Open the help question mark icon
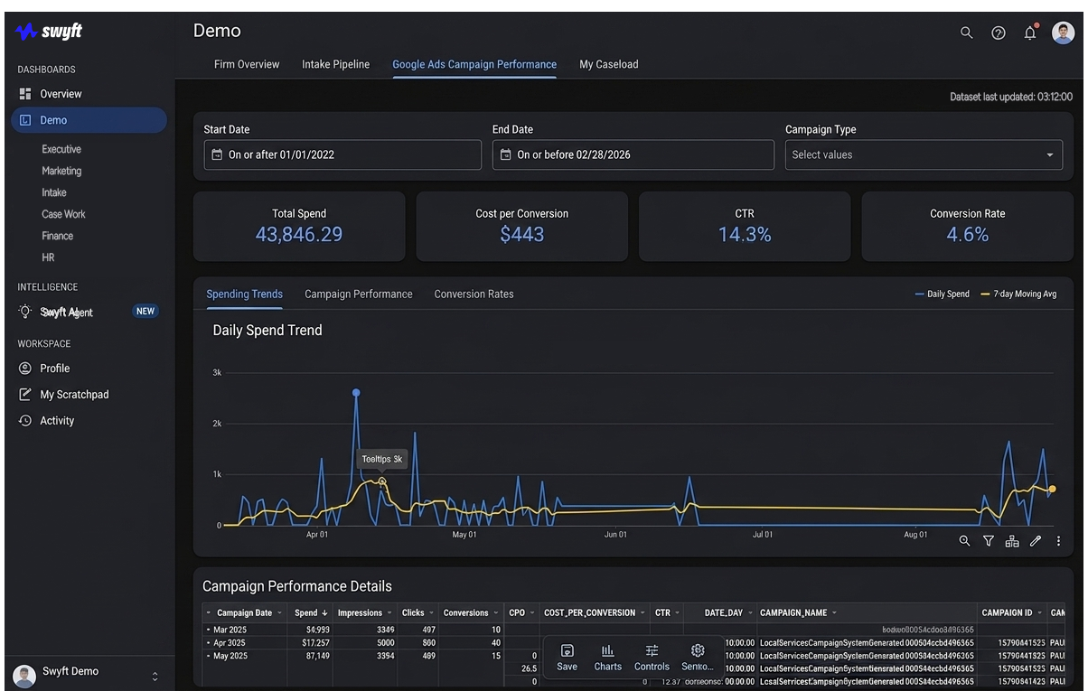 pyautogui.click(x=999, y=33)
